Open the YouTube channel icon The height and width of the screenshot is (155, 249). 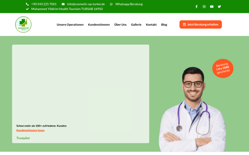[212, 7]
